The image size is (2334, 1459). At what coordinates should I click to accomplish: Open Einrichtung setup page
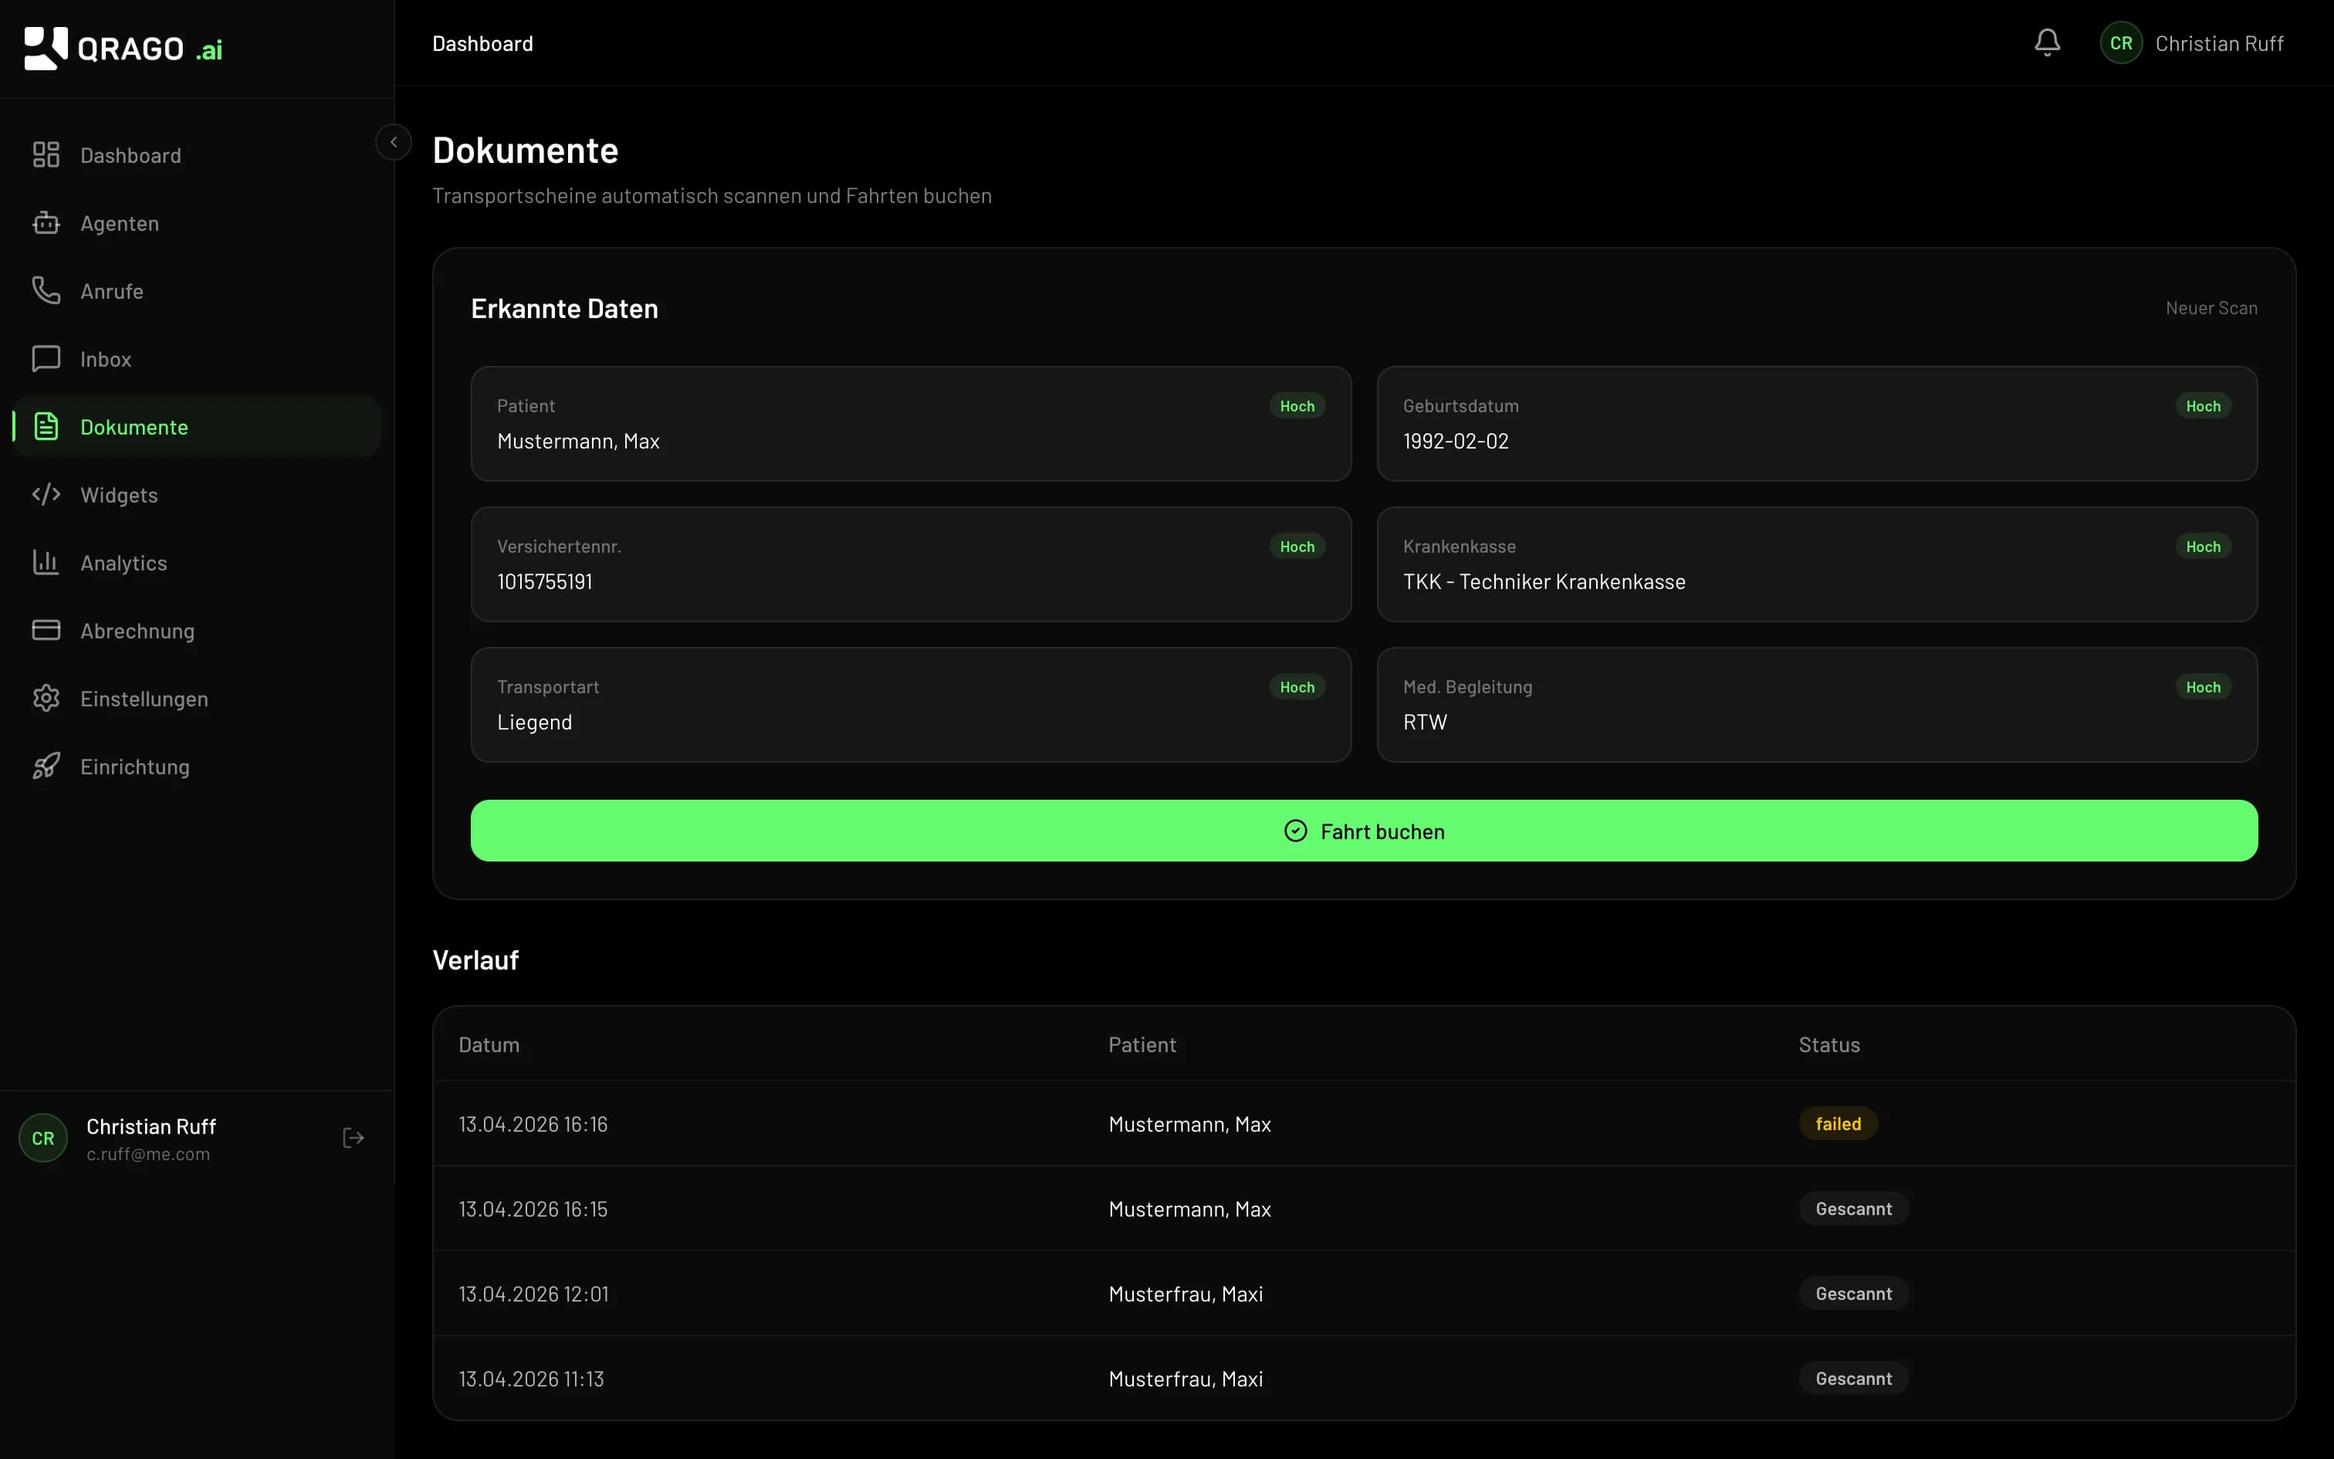tap(197, 766)
